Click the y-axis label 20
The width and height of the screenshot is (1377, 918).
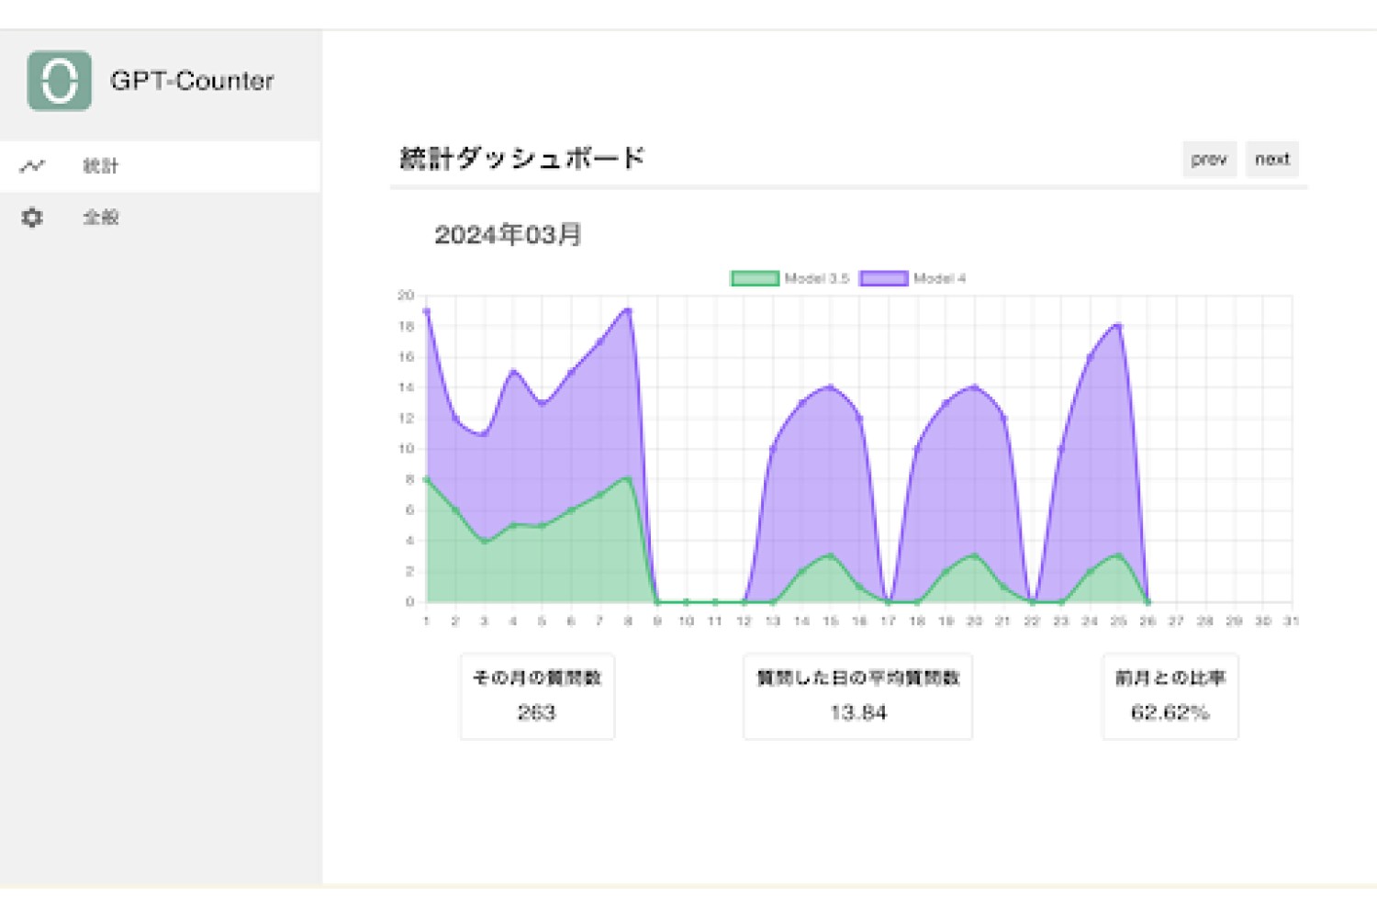[406, 296]
